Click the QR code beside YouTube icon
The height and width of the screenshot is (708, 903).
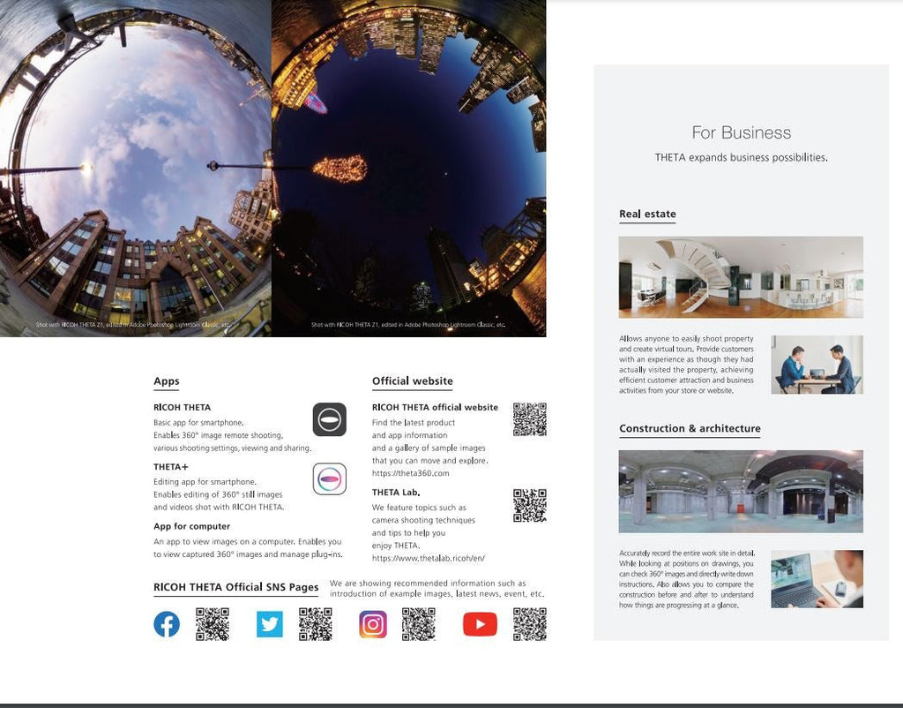pyautogui.click(x=530, y=624)
